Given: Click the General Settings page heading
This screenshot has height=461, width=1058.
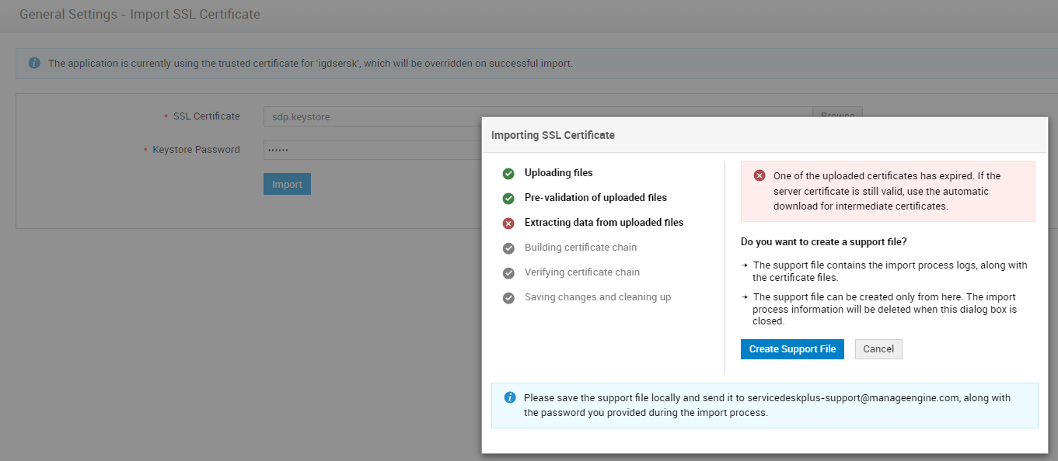Looking at the screenshot, I should click(140, 15).
